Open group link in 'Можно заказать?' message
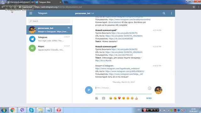This screenshot has height=113, width=201. (124, 33)
